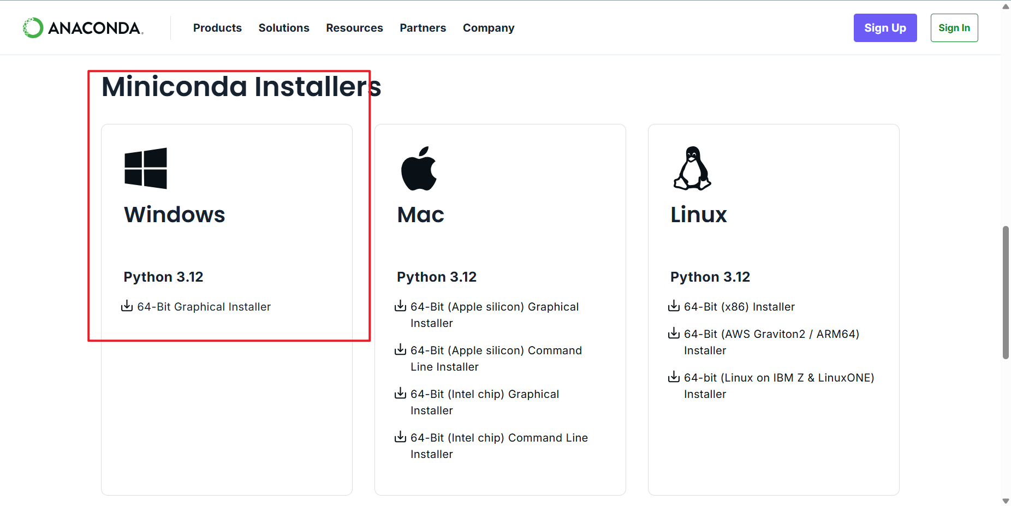1011x506 pixels.
Task: Download Linux 64-Bit (x86) Installer
Action: [x=739, y=307]
